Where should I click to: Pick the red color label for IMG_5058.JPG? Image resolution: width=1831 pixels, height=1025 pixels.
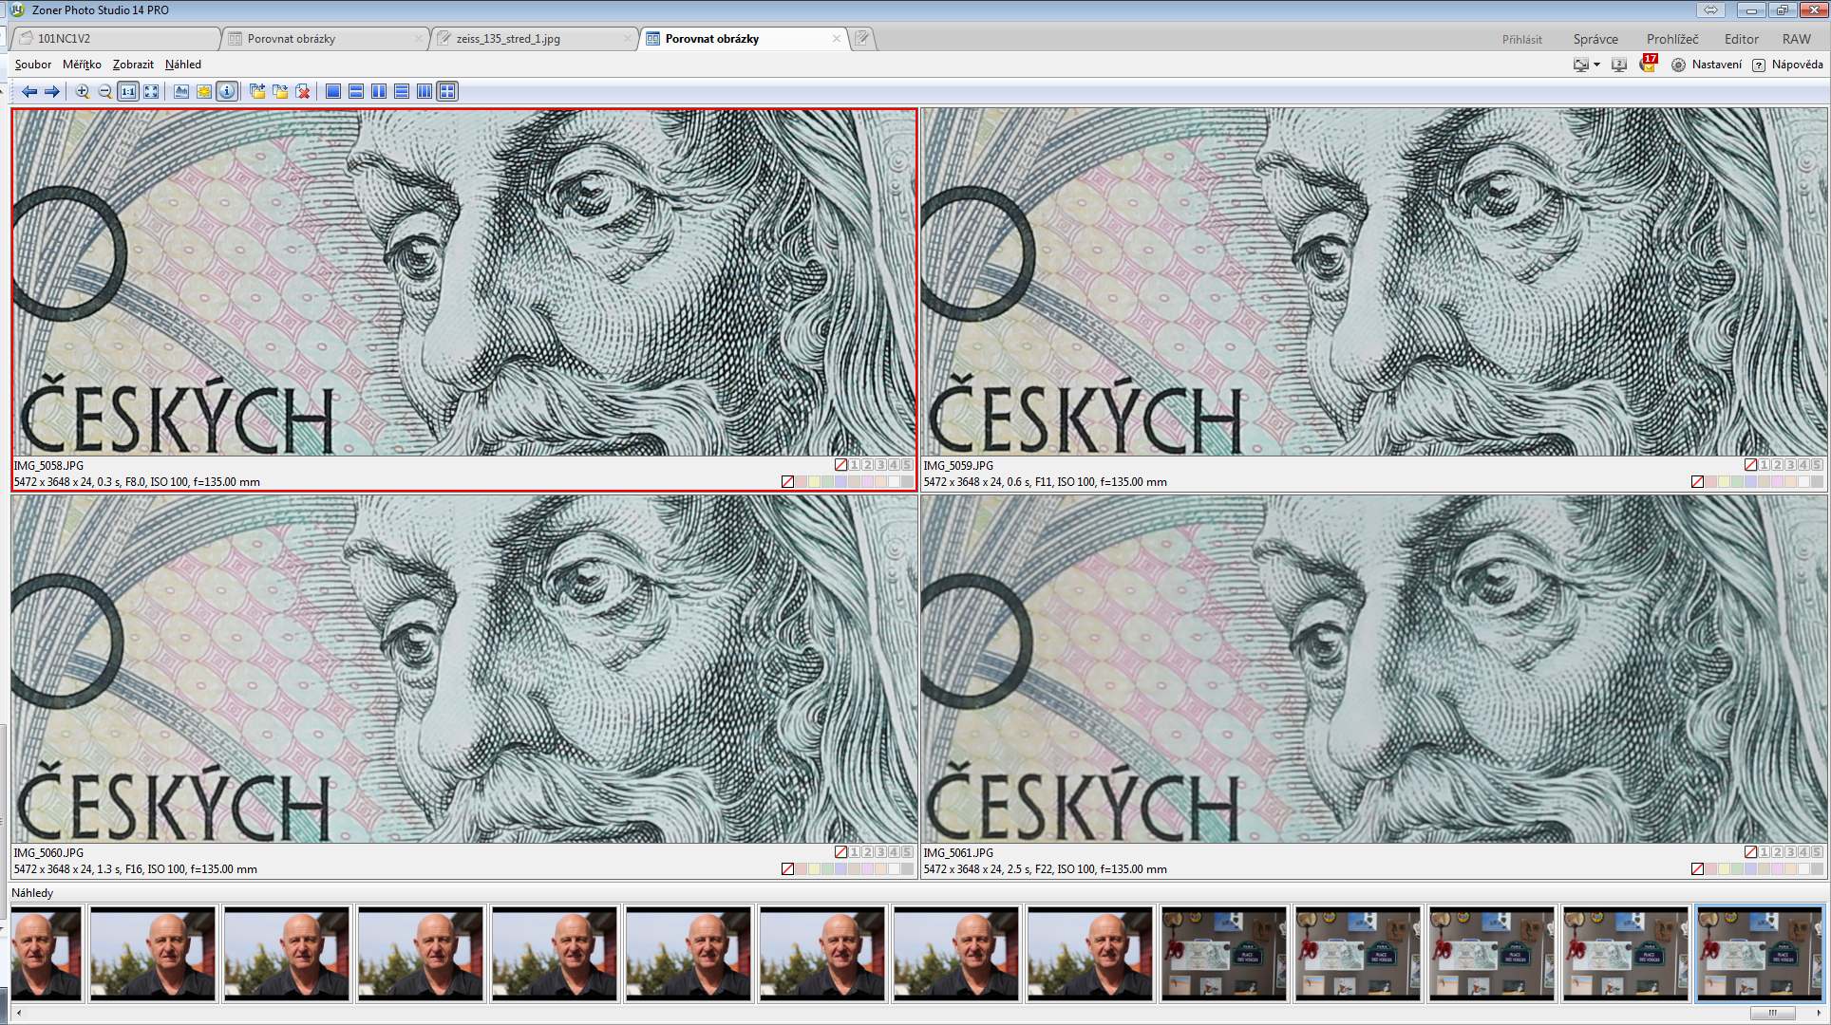[802, 482]
